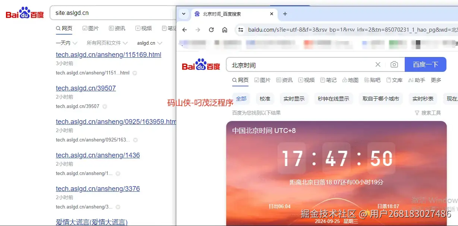Select 笔记 tab in front window
The image size is (458, 226).
(328, 80)
